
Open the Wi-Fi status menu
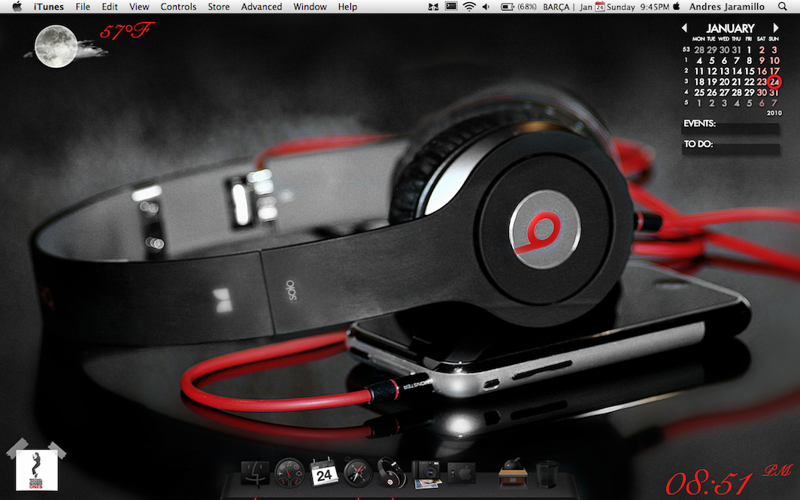(469, 7)
